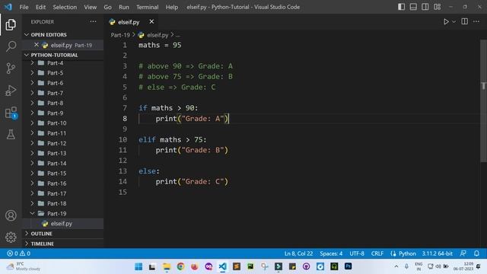Viewport: 487px width, 274px height.
Task: Close elseif.py in Open Editors
Action: 37,45
